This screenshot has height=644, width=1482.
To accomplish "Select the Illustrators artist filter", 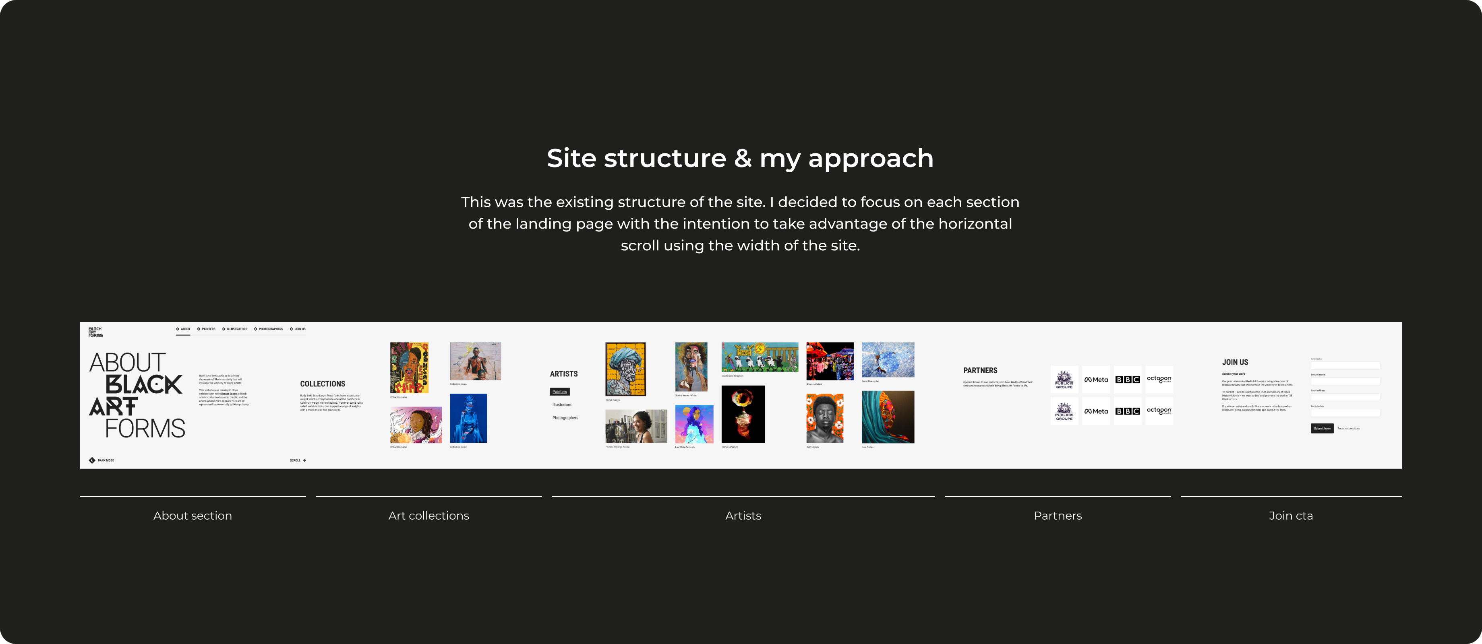I will [x=561, y=405].
